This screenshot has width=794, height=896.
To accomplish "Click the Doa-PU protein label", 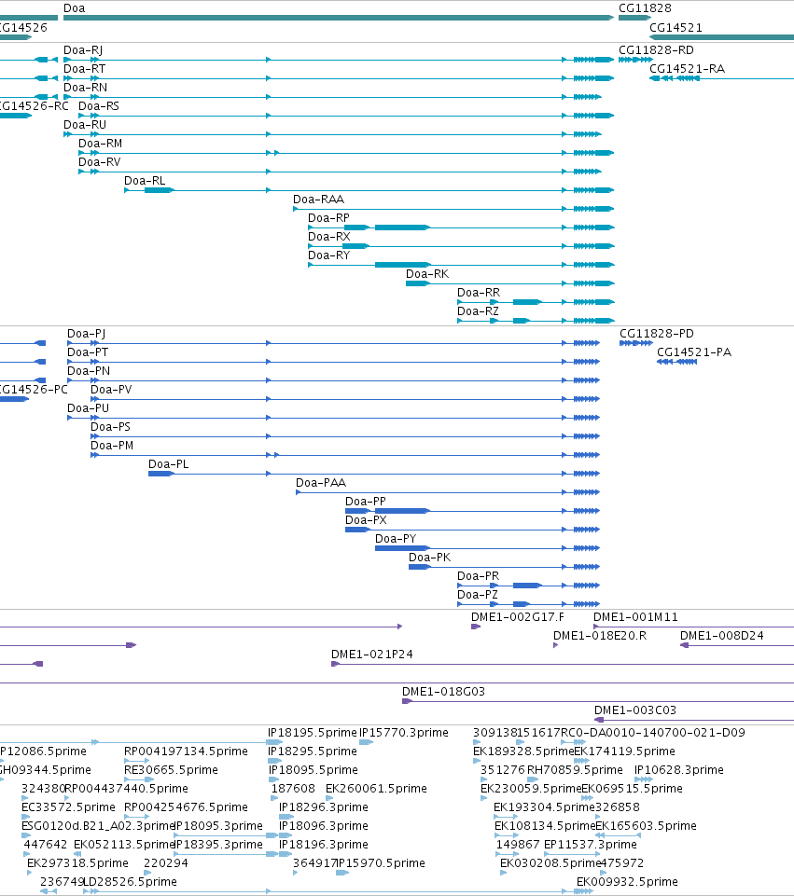I will [88, 408].
